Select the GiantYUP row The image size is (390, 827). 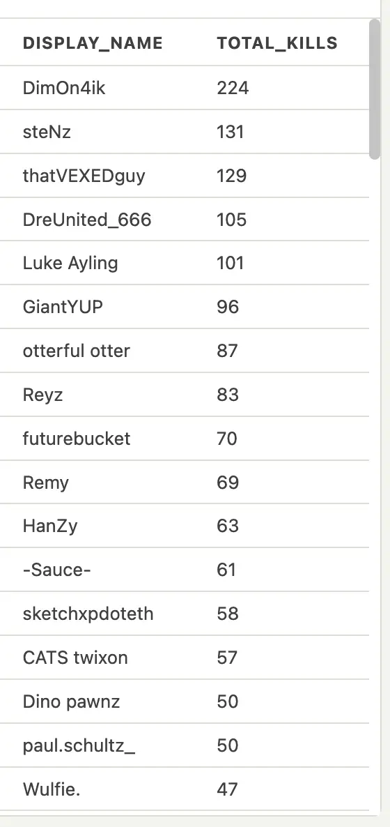(185, 307)
